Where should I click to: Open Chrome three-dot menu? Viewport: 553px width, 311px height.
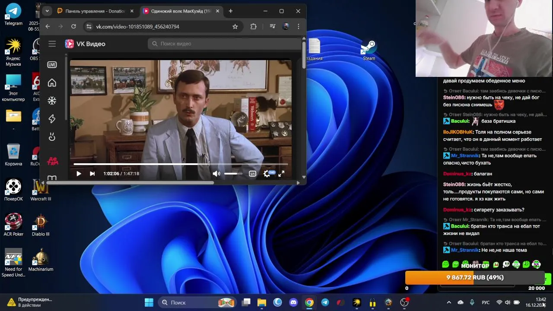(299, 27)
